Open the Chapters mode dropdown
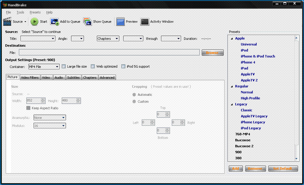This screenshot has width=304, height=185. (x=108, y=39)
